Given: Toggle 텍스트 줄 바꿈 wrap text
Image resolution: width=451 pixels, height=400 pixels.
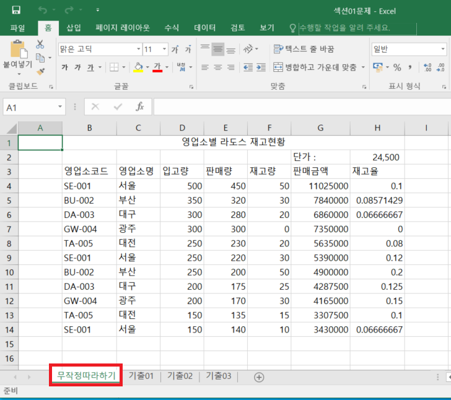Looking at the screenshot, I should 304,49.
